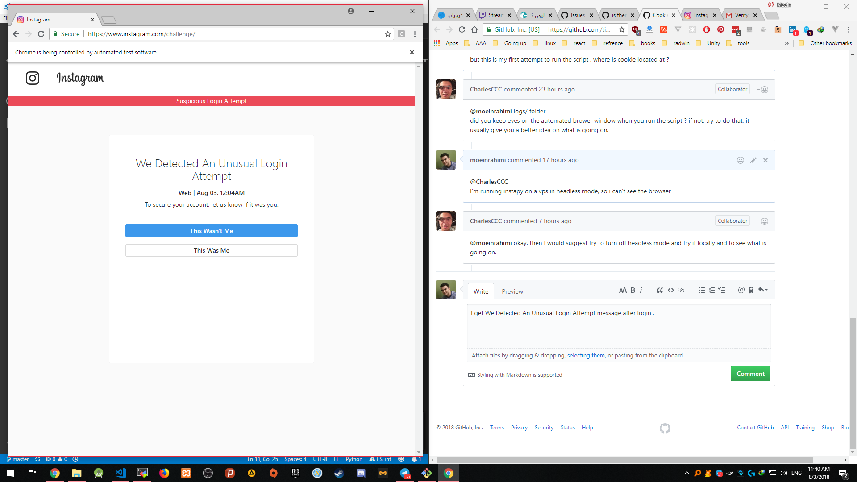Screen dimensions: 857x482
Task: Apply bold formatting in comment editor
Action: pos(633,290)
